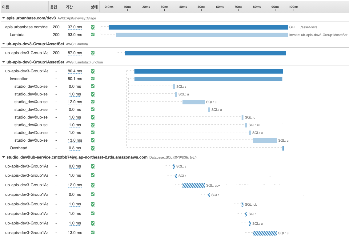
Task: Click status checkmark beside the 97.0 ms duration
Action: coord(93,27)
